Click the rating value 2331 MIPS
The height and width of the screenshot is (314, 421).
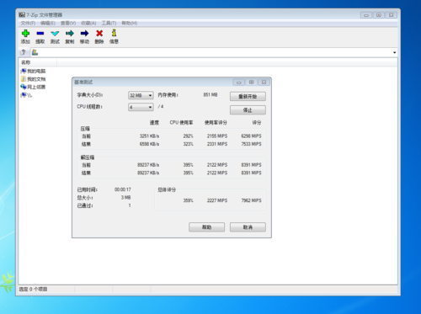tap(217, 144)
